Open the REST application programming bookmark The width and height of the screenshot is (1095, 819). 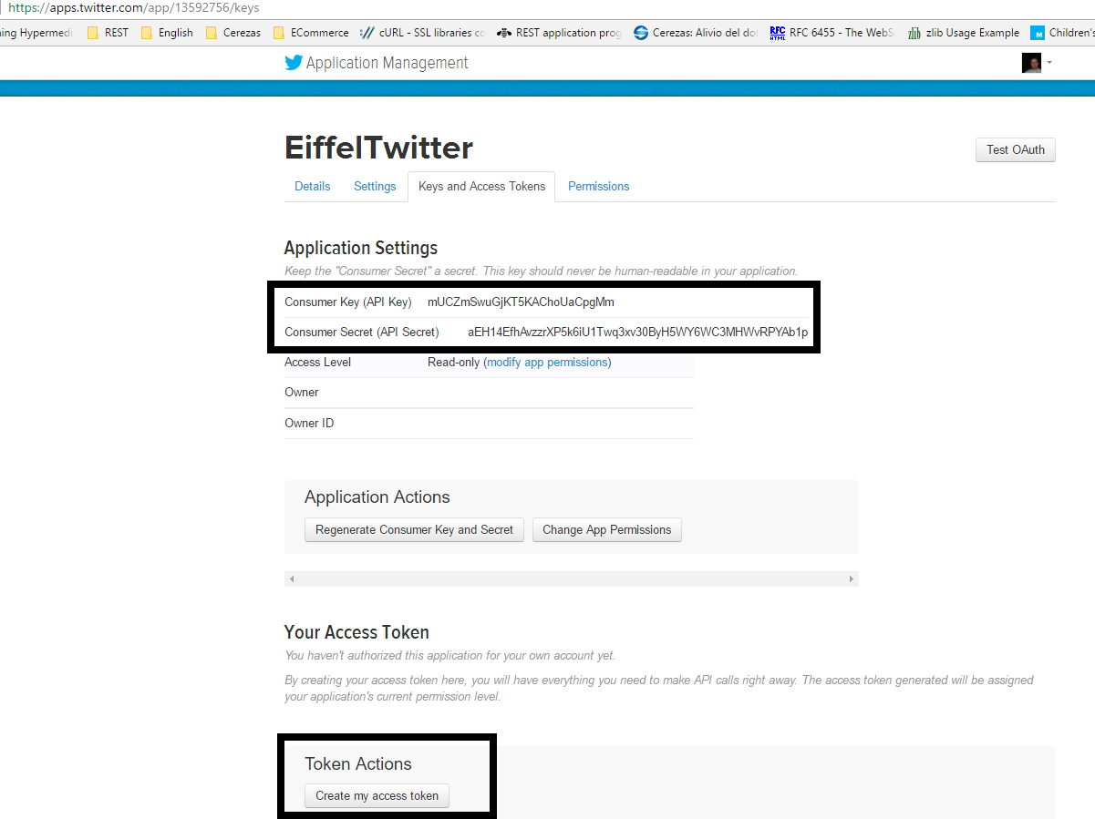559,33
